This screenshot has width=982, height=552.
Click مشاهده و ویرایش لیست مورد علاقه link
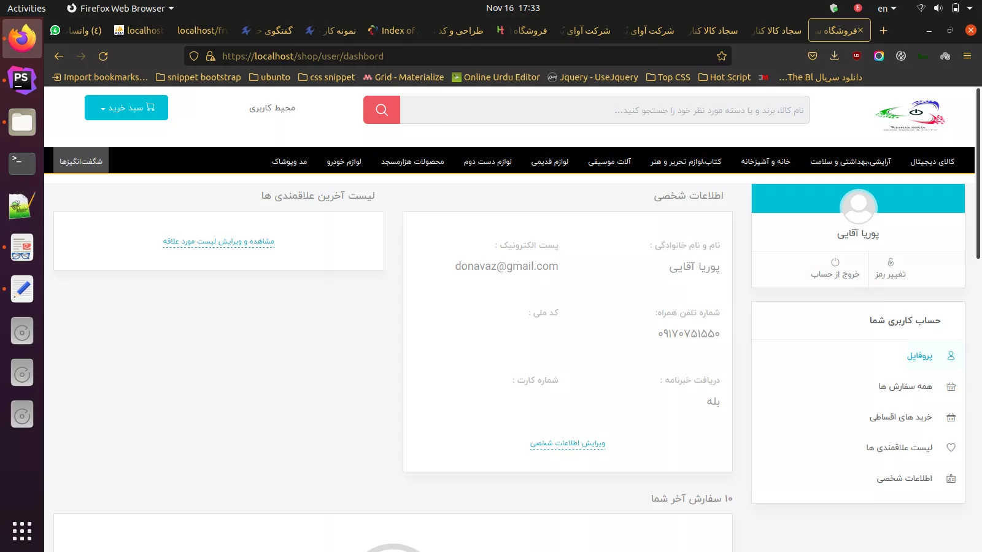click(218, 241)
